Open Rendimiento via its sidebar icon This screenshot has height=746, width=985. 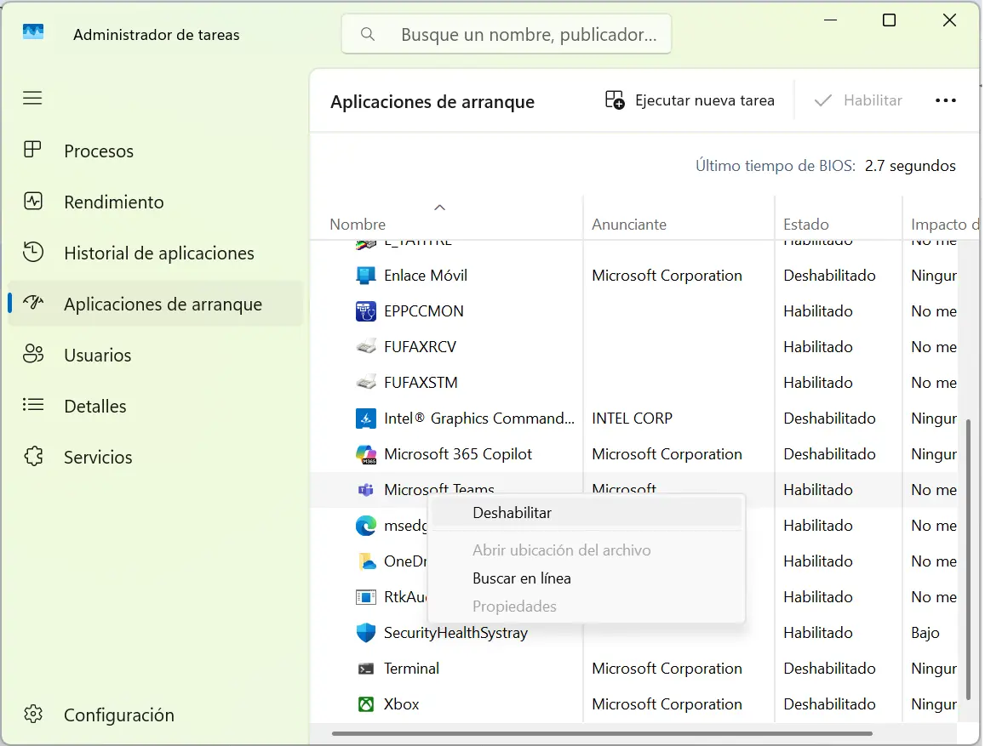(32, 202)
